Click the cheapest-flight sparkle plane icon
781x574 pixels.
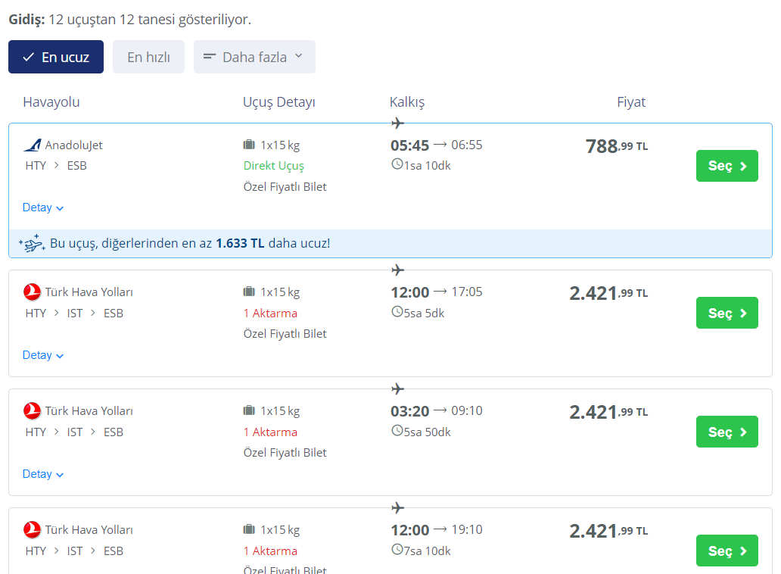click(31, 244)
